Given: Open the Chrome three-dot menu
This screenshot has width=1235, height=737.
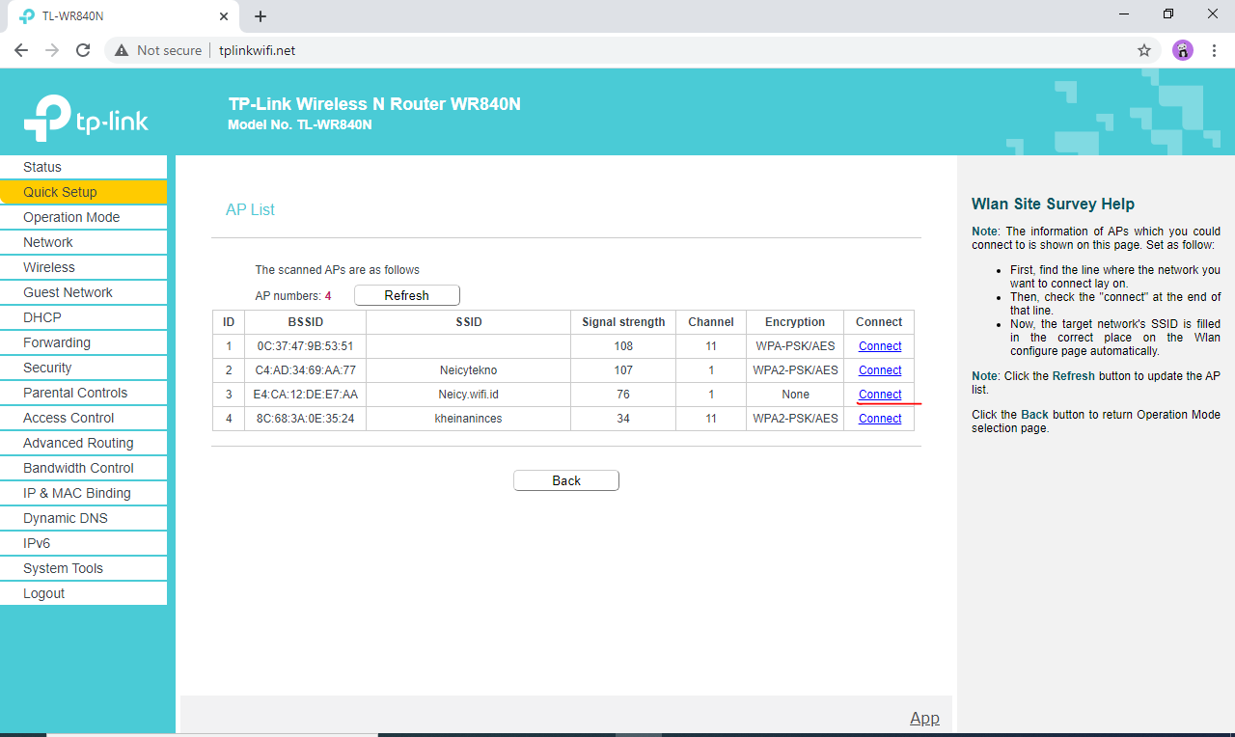Looking at the screenshot, I should click(1214, 50).
